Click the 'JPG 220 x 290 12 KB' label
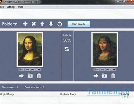The height and width of the screenshot is (105, 134). click(x=105, y=70)
